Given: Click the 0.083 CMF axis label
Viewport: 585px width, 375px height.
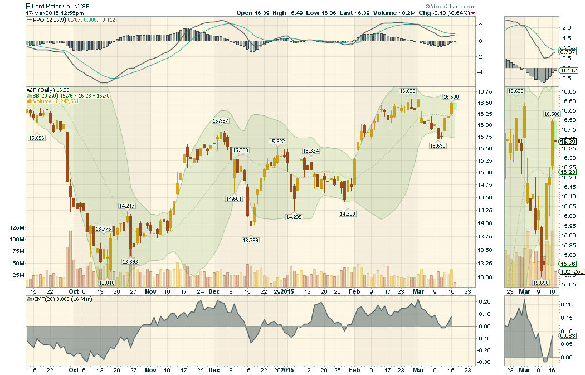Looking at the screenshot, I should [568, 336].
